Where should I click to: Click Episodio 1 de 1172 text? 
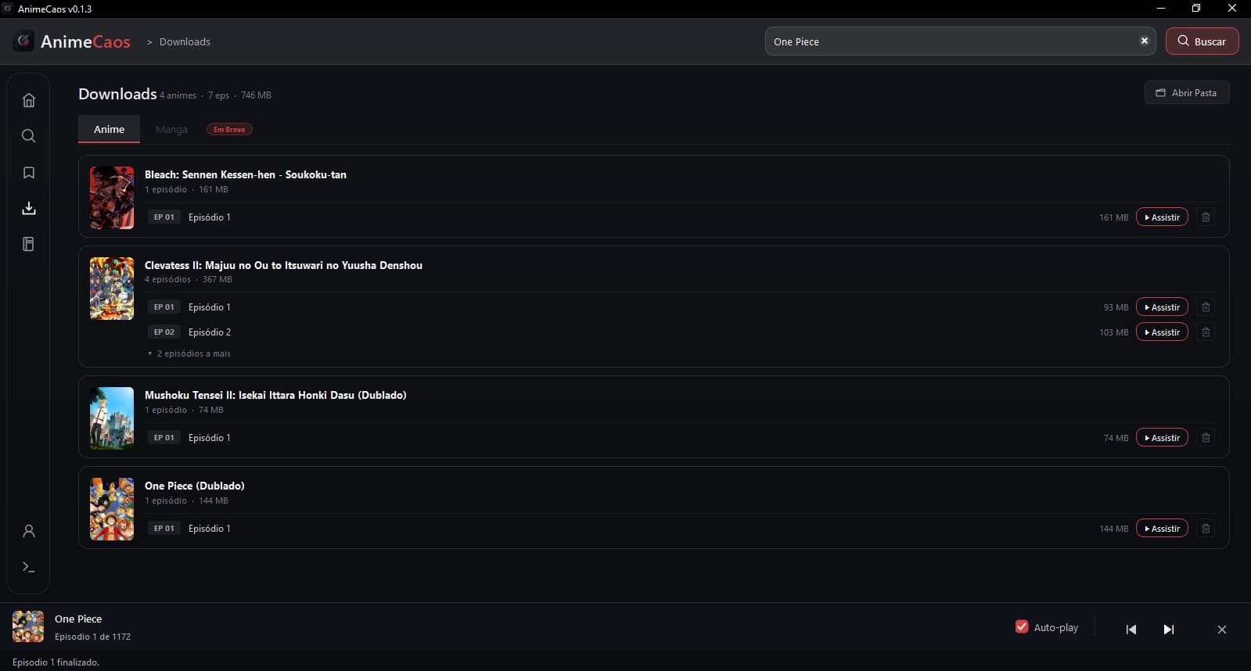92,637
